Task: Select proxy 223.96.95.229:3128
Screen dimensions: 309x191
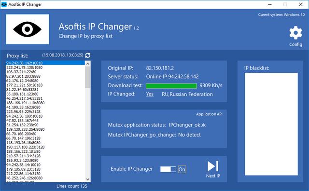Action: pyautogui.click(x=45, y=112)
